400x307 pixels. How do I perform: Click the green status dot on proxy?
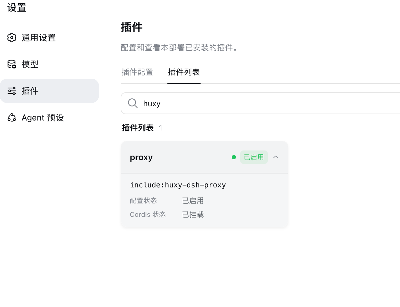pyautogui.click(x=234, y=157)
